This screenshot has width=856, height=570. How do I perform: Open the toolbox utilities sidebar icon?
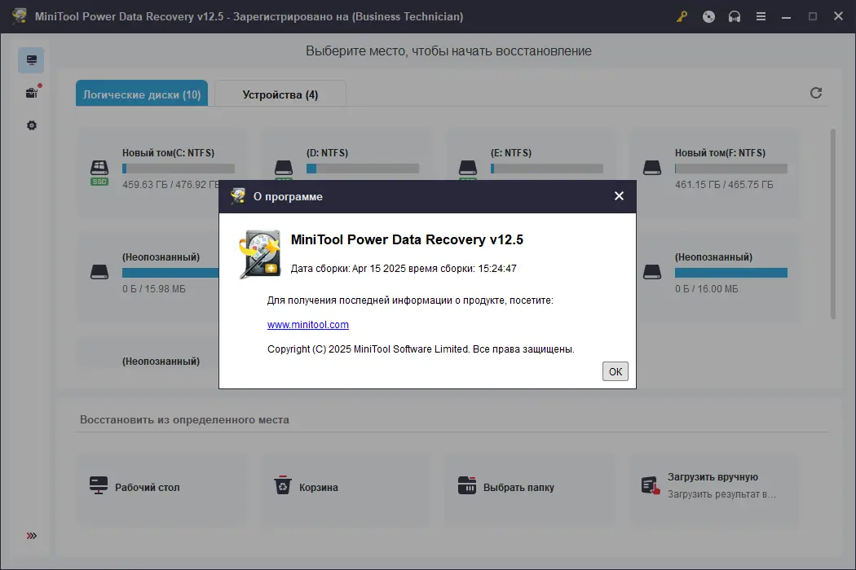(x=32, y=93)
